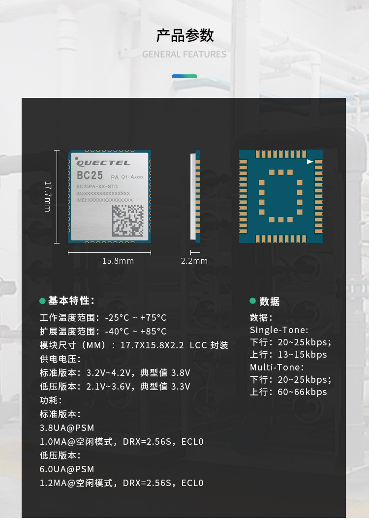Click the 产品参数 heading

click(x=184, y=35)
